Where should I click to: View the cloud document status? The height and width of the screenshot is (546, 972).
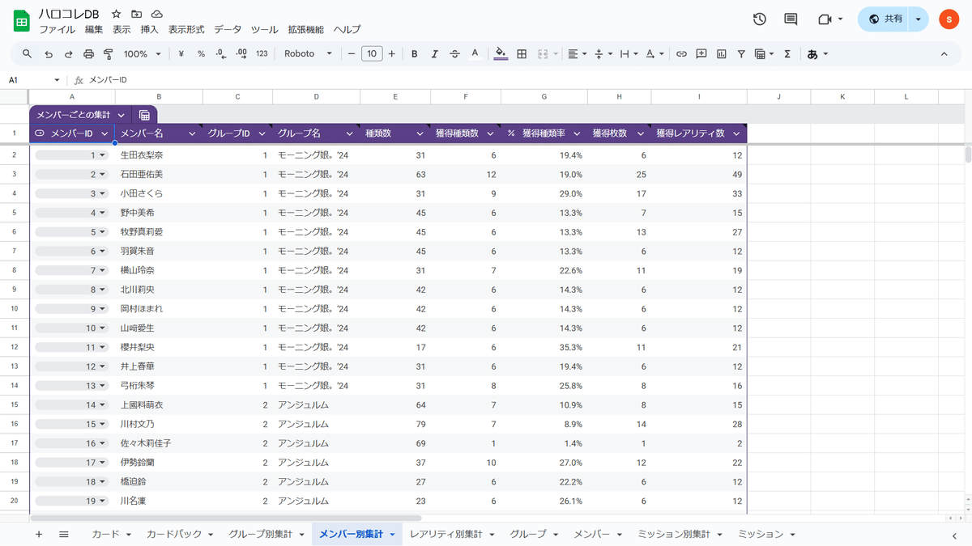tap(157, 15)
